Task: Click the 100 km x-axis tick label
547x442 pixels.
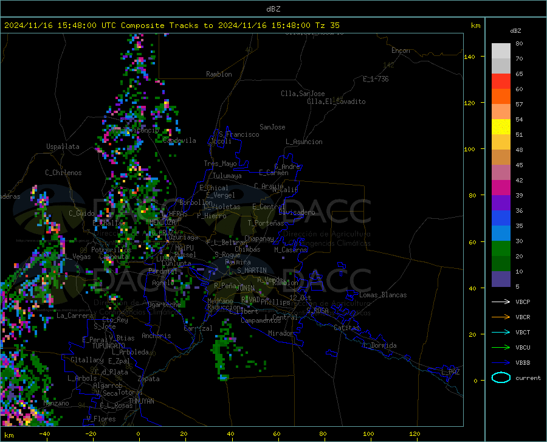Action: 368,433
